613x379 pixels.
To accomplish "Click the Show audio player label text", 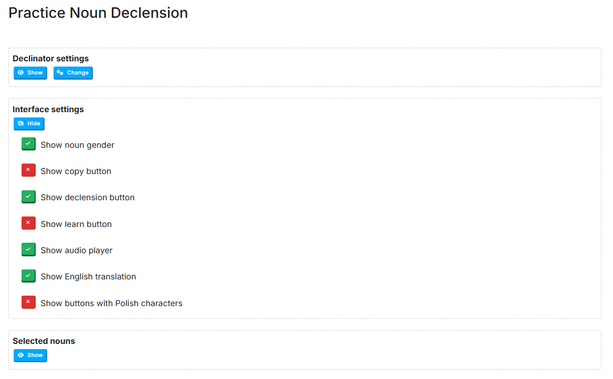I will click(x=77, y=251).
